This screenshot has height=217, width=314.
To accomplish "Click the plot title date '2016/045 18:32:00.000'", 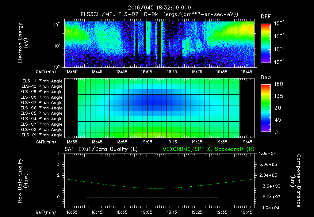I will pyautogui.click(x=159, y=8).
